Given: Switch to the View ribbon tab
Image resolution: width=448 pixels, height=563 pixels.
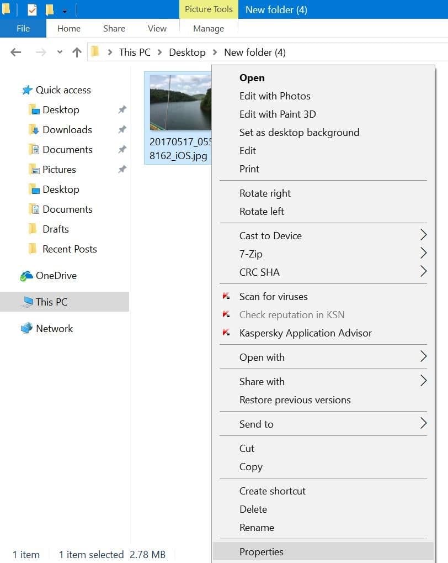Looking at the screenshot, I should coord(157,28).
